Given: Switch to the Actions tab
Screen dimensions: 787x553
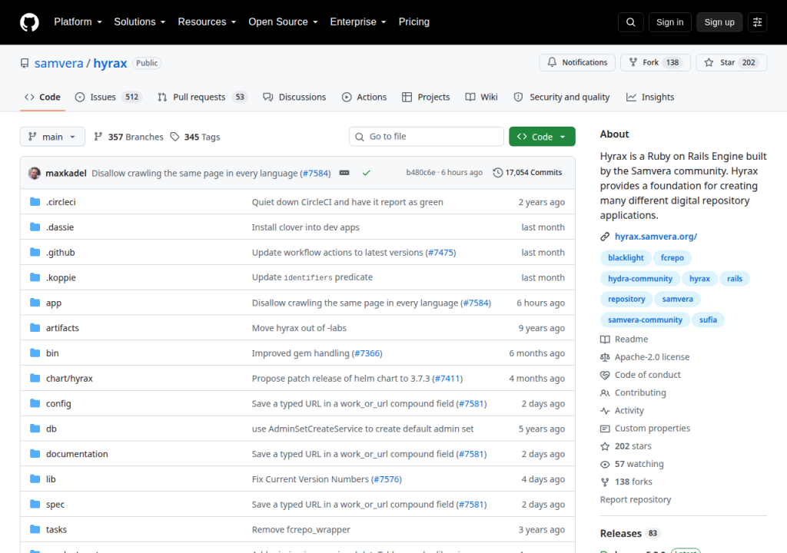Looking at the screenshot, I should (364, 97).
